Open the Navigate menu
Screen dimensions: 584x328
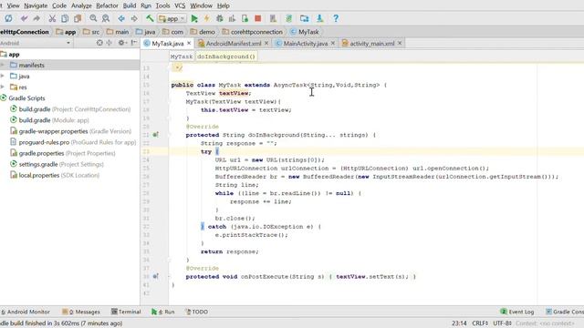tap(36, 5)
